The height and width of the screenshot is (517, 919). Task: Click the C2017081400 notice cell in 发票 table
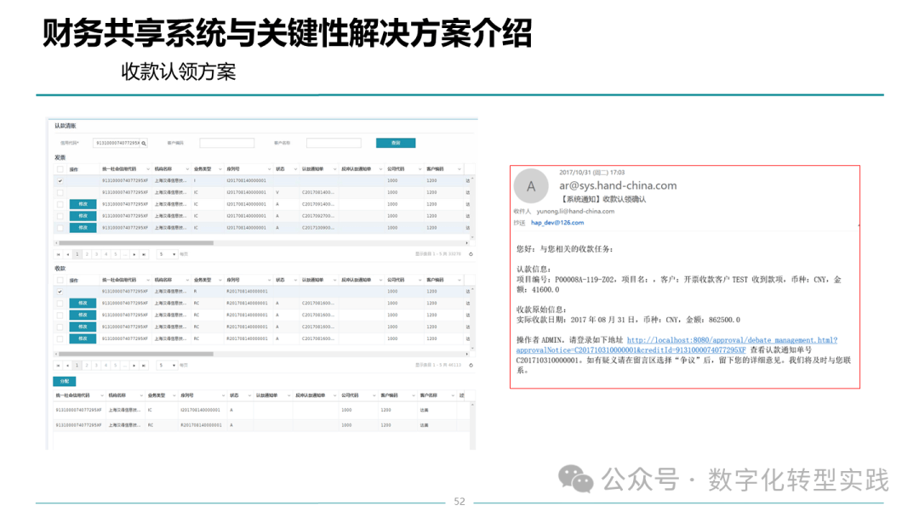click(x=318, y=193)
